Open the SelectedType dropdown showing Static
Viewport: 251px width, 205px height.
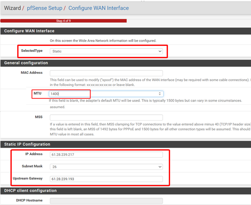(x=106, y=51)
